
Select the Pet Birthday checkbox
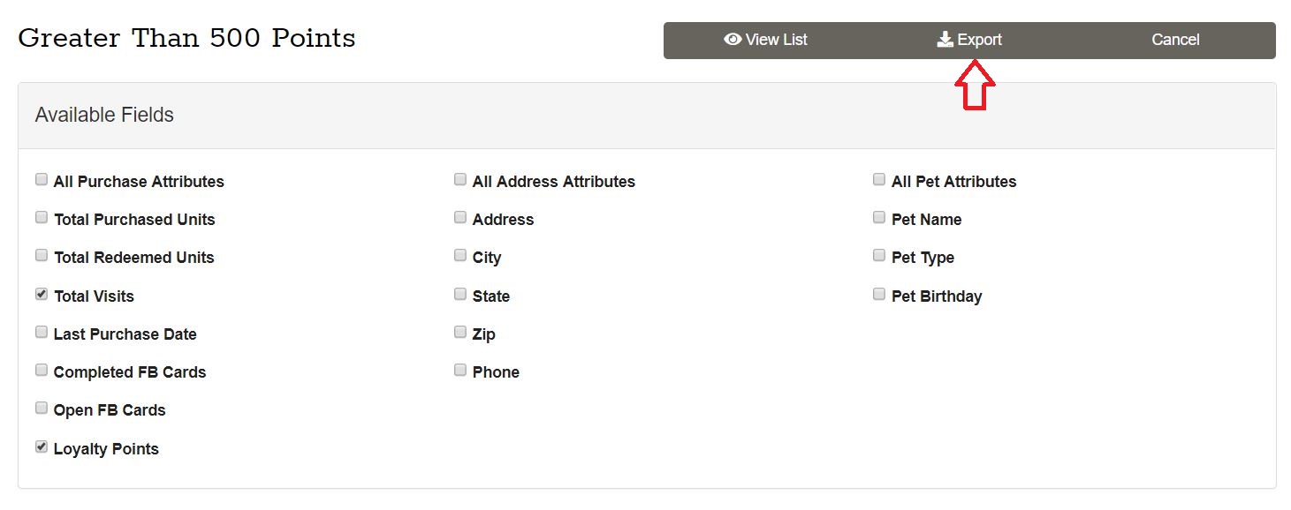tap(879, 295)
